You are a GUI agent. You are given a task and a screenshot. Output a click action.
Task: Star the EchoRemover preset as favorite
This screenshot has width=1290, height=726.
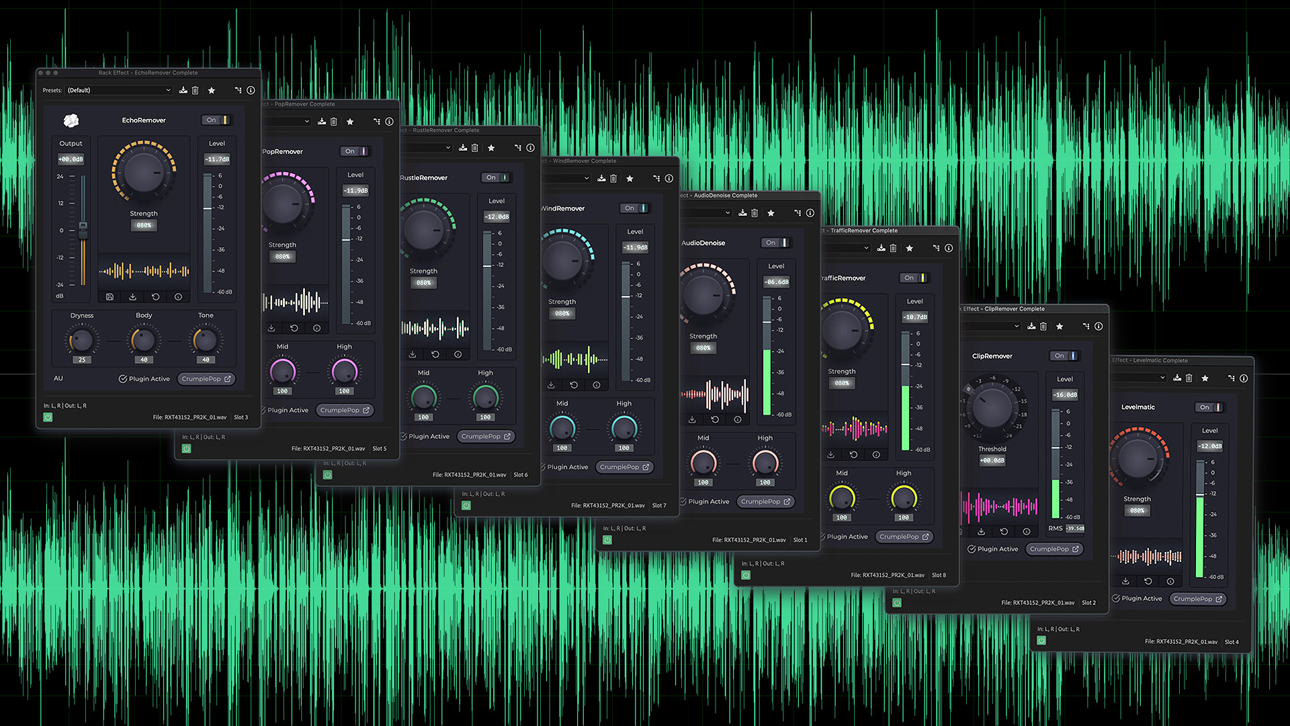tap(211, 90)
